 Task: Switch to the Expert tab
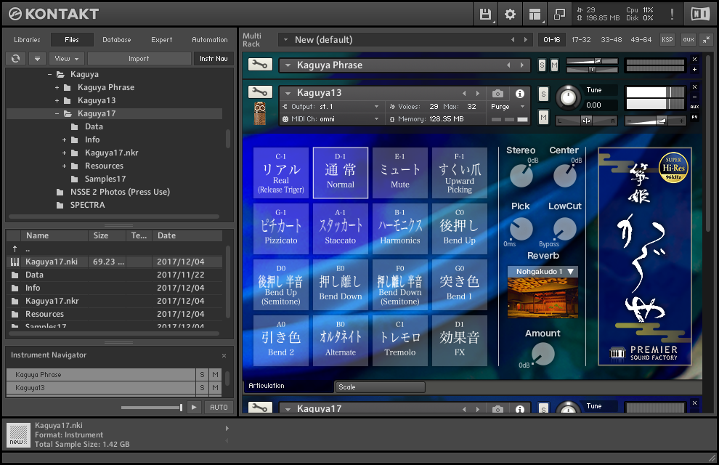point(162,40)
